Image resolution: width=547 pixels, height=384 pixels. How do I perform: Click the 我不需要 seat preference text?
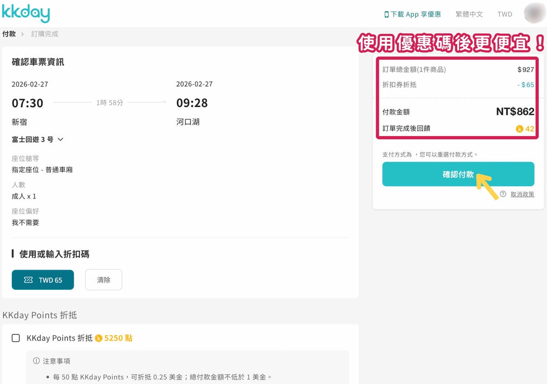click(26, 223)
